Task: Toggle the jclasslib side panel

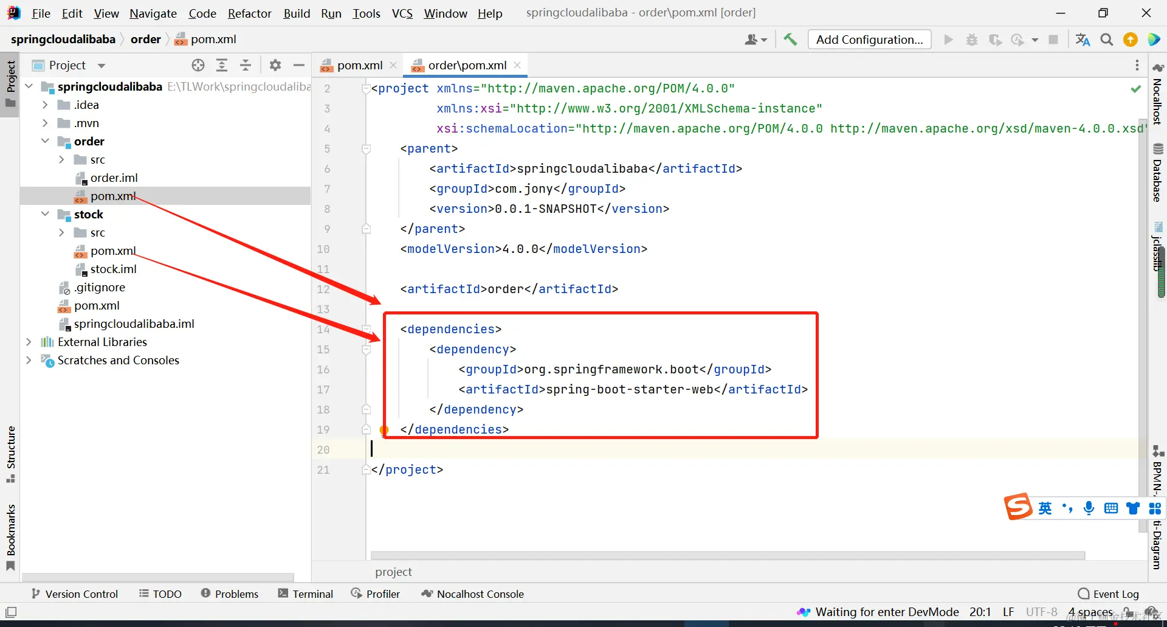Action: click(1158, 247)
